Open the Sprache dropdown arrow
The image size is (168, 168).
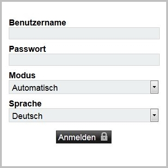click(x=154, y=115)
